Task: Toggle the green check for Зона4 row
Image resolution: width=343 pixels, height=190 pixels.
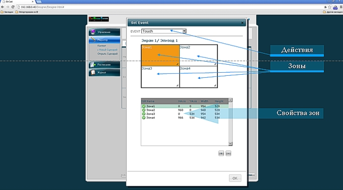Action: (144, 118)
